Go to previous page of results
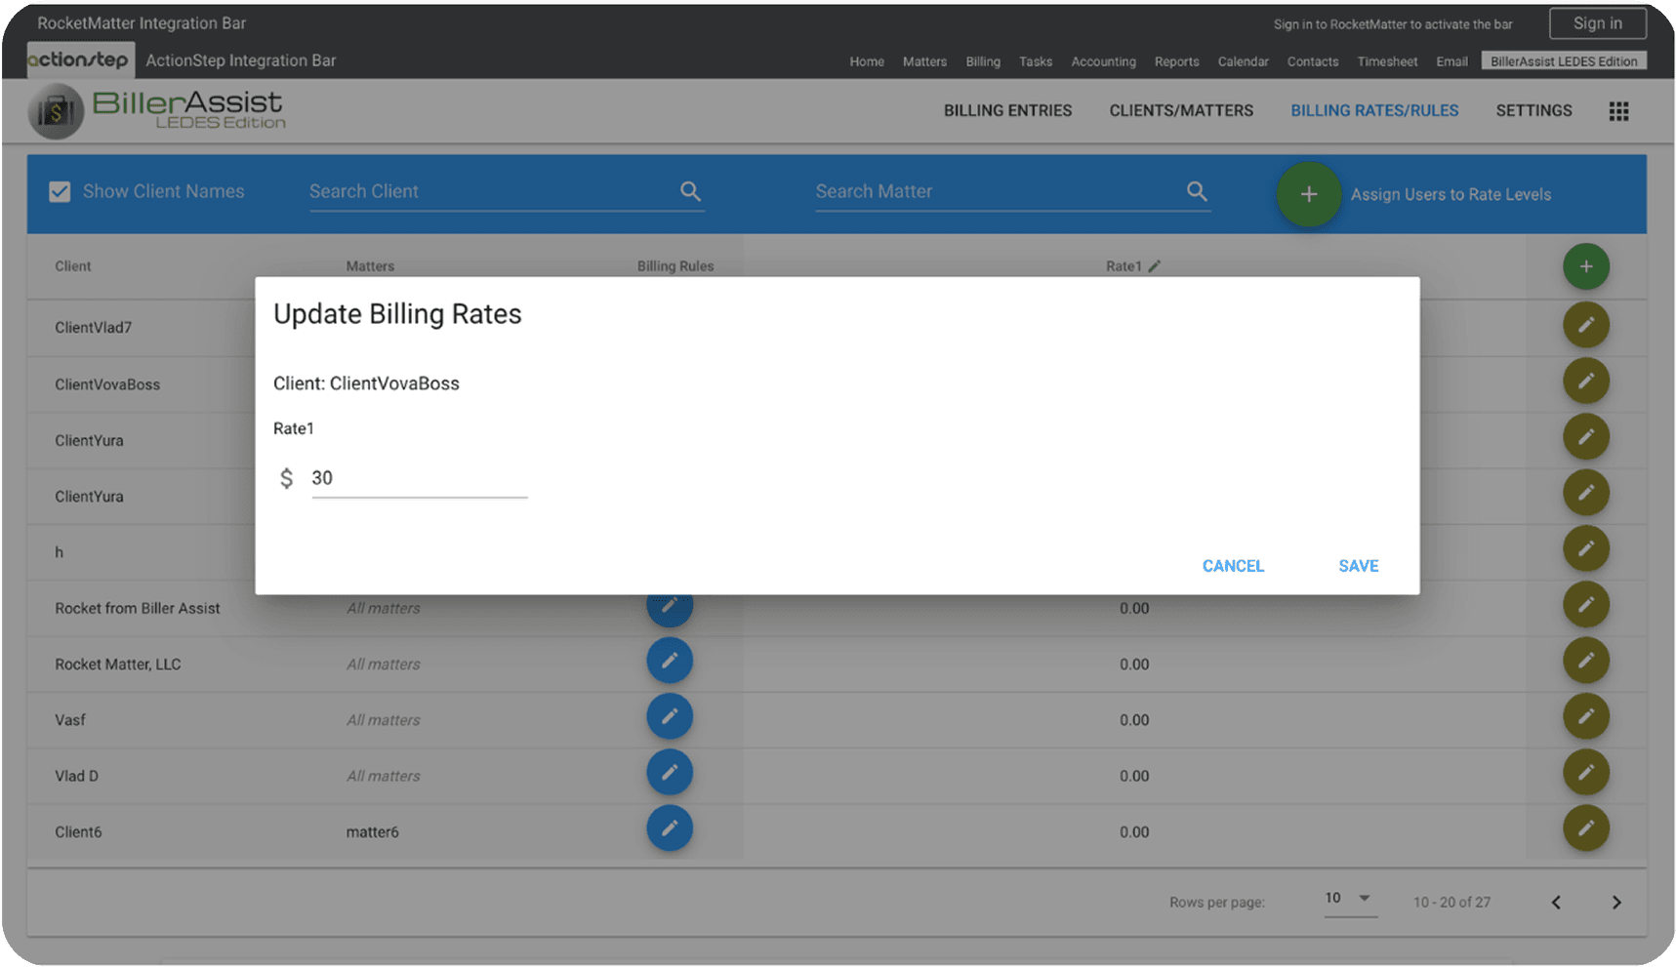The height and width of the screenshot is (967, 1676). [1556, 903]
